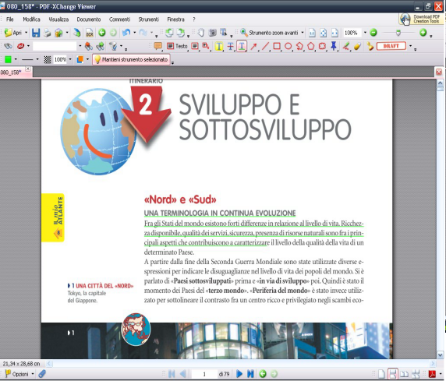446x381 pixels.
Task: Select the Arrow drawing tool
Action: [x=253, y=46]
